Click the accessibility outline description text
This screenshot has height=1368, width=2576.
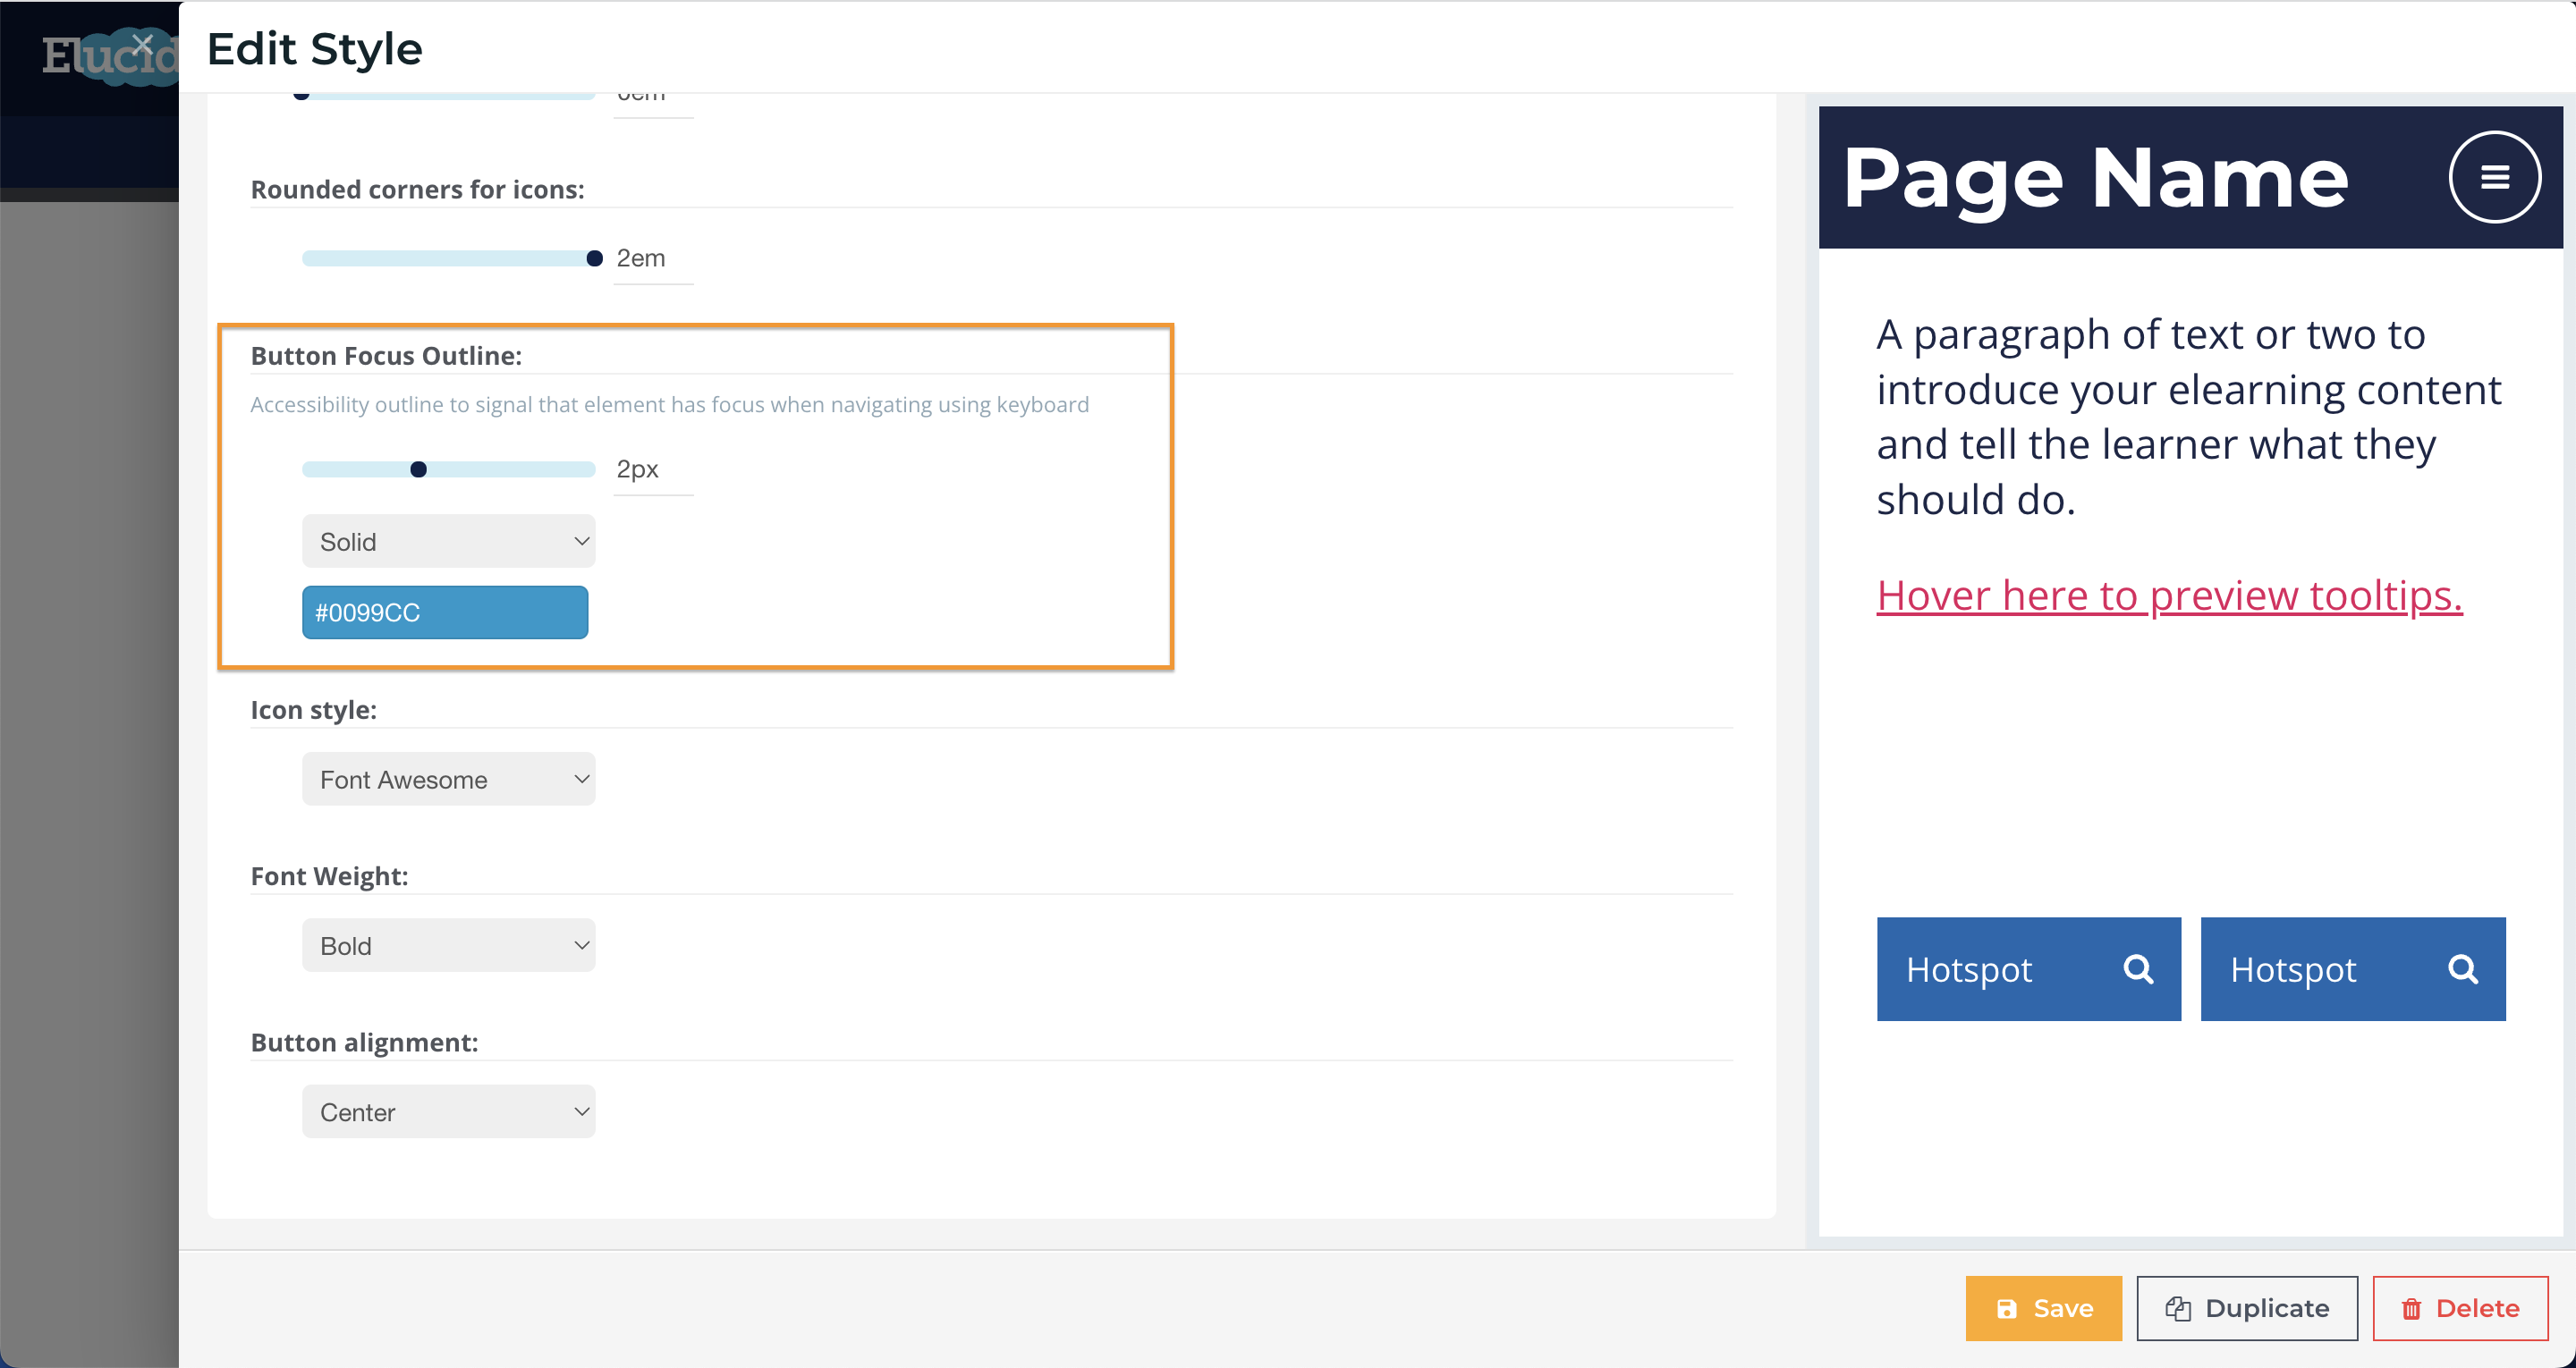[669, 405]
